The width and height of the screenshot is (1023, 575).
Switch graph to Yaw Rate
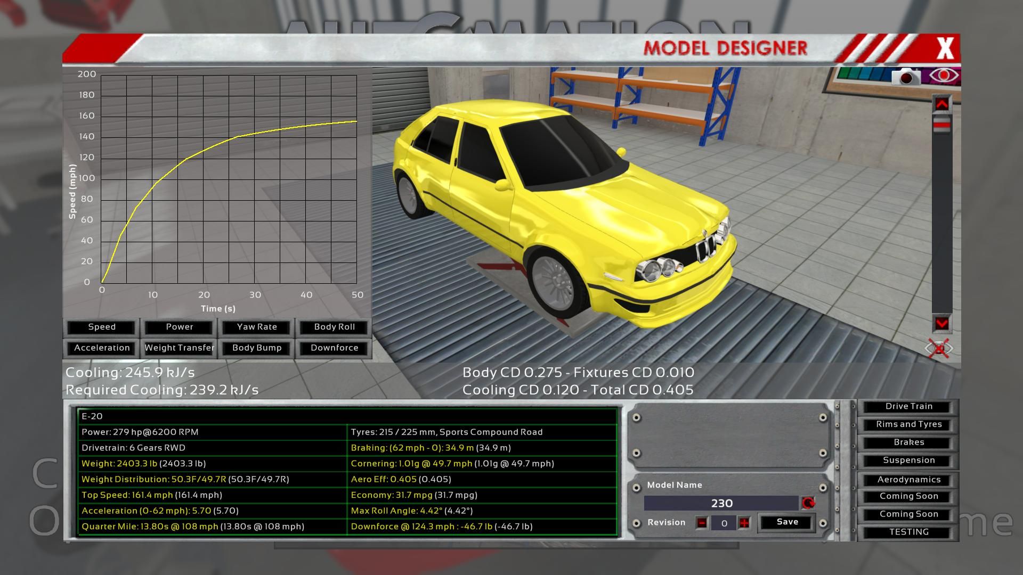click(257, 327)
